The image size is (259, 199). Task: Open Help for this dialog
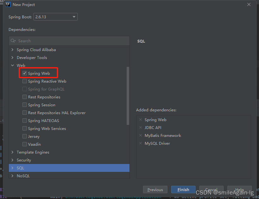point(239,190)
